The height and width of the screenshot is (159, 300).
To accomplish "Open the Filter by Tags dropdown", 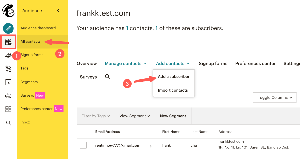I will 96,116.
